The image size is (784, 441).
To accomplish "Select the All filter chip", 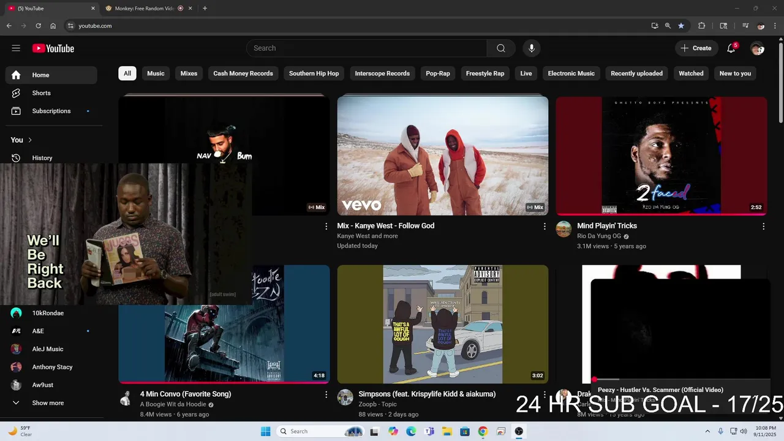I will (127, 73).
